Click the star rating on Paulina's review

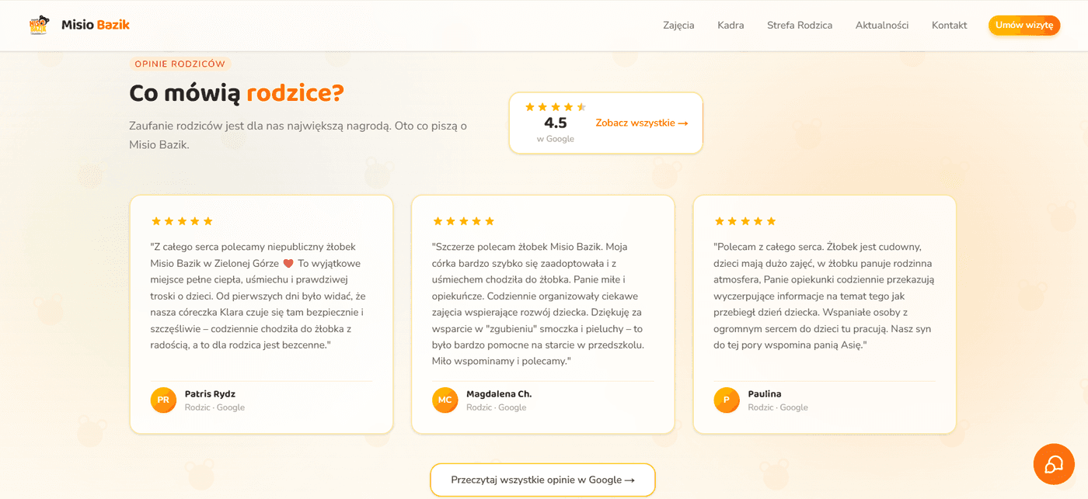745,221
